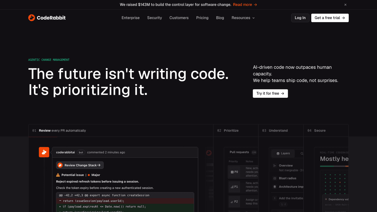Screen dimensions: 377x212
Task: Open the Customers page
Action: pos(179,18)
